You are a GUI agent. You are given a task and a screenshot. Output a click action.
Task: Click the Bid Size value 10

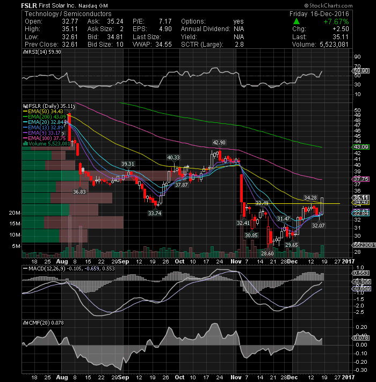pyautogui.click(x=119, y=45)
